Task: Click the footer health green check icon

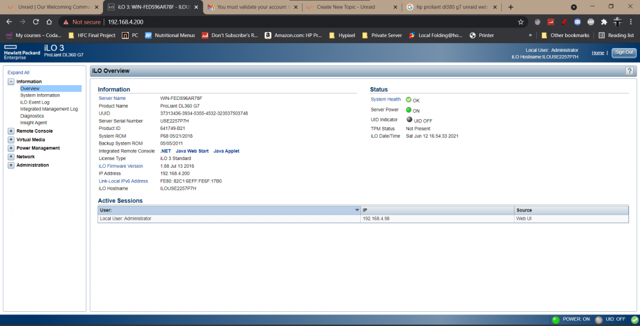Action: [x=635, y=320]
